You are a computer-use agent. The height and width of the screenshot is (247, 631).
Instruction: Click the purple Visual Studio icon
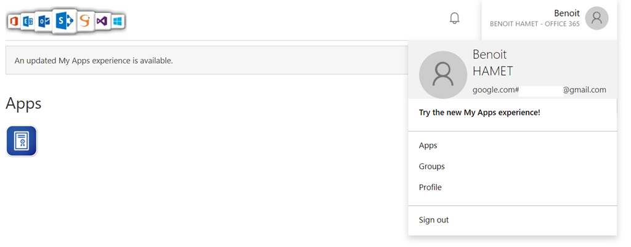tap(102, 22)
